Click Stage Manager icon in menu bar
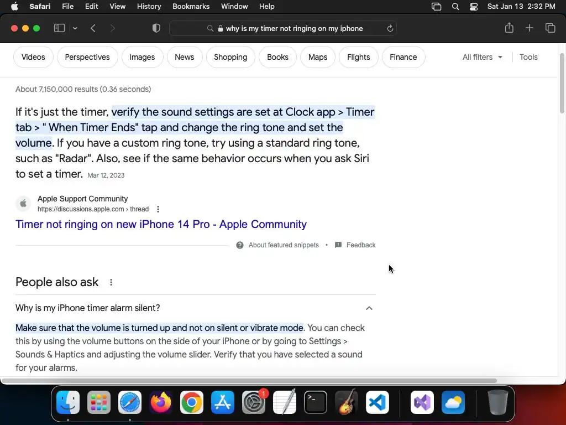Image resolution: width=566 pixels, height=425 pixels. pyautogui.click(x=437, y=7)
